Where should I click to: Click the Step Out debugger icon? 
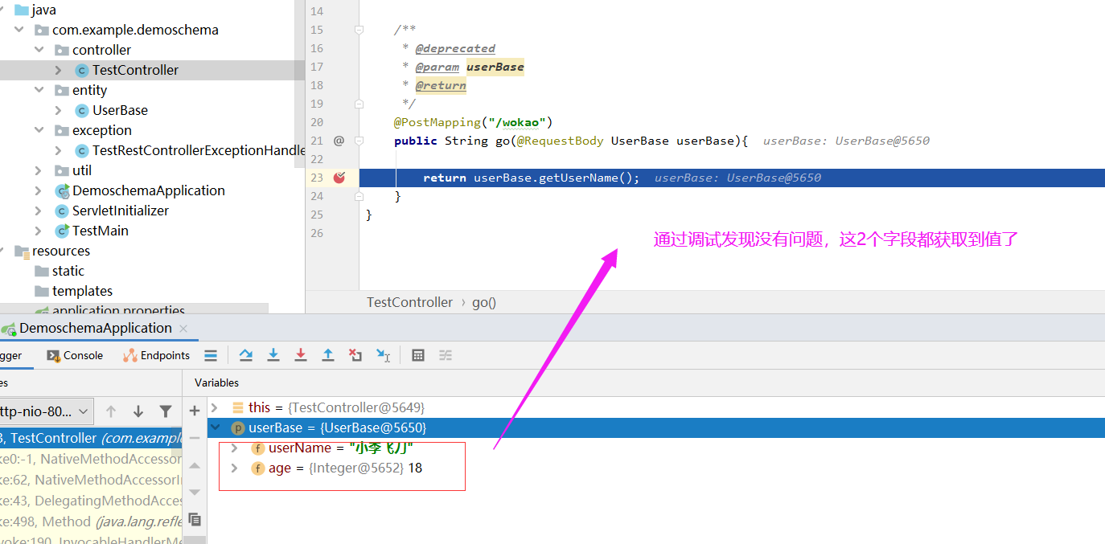(x=328, y=354)
